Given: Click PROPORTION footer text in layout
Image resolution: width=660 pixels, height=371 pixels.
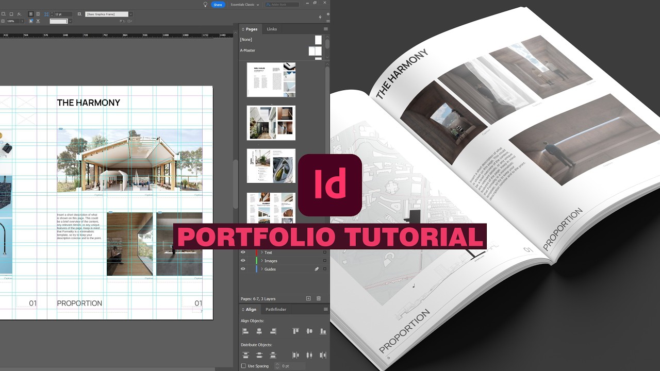Looking at the screenshot, I should [79, 303].
